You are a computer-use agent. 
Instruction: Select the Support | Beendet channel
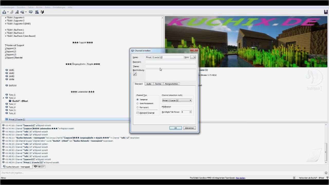14,58
